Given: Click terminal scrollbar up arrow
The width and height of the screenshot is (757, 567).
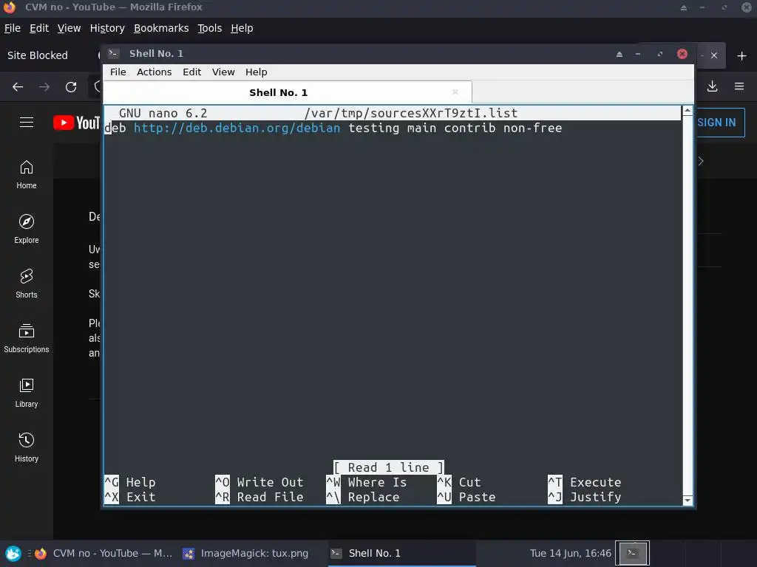Looking at the screenshot, I should [688, 111].
